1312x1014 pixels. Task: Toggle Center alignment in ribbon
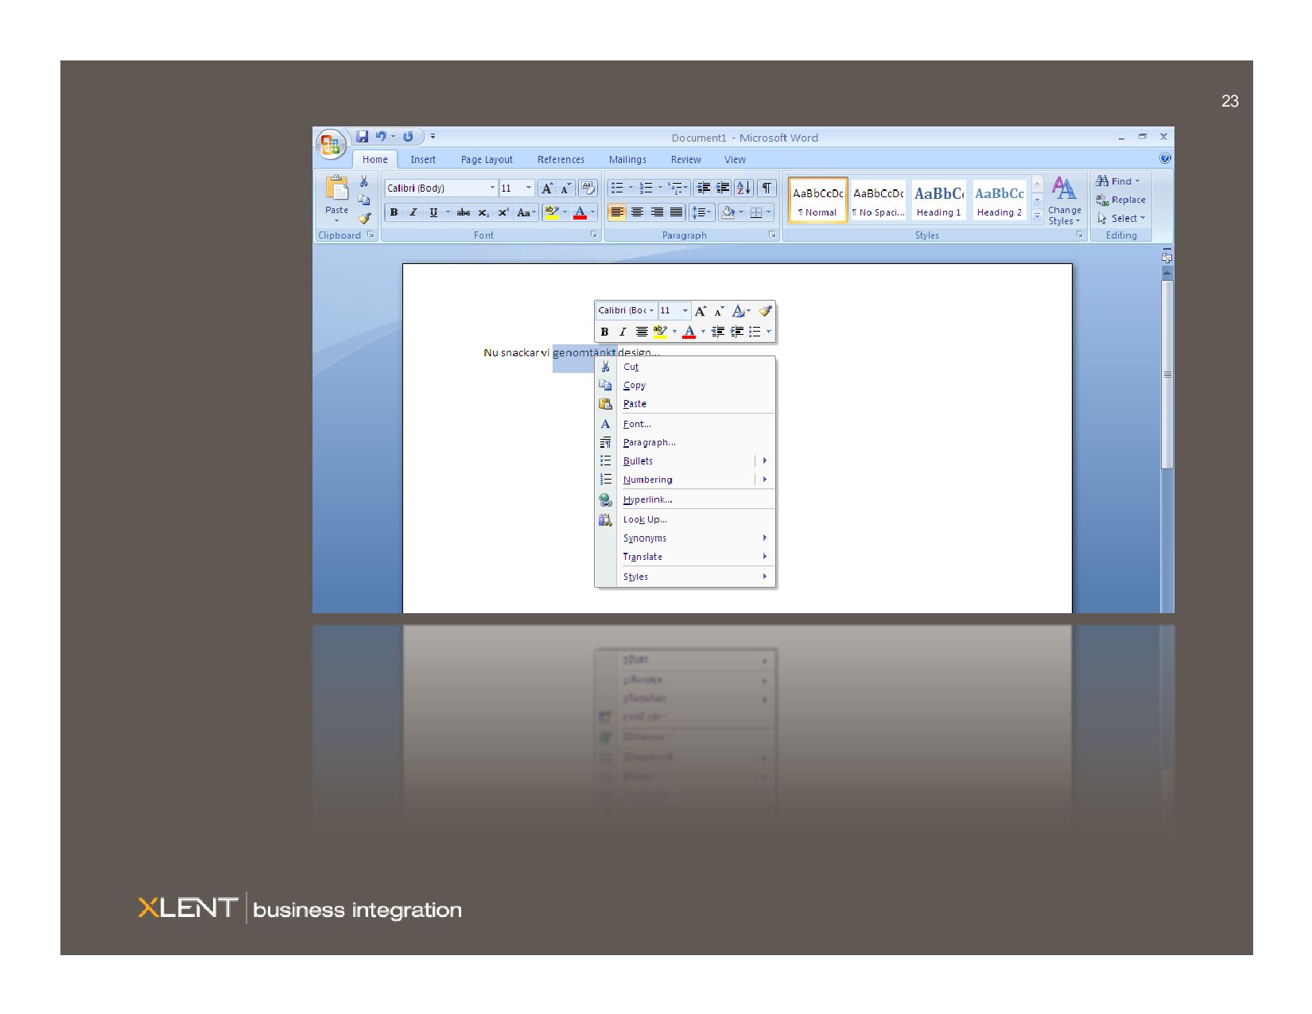(x=637, y=212)
